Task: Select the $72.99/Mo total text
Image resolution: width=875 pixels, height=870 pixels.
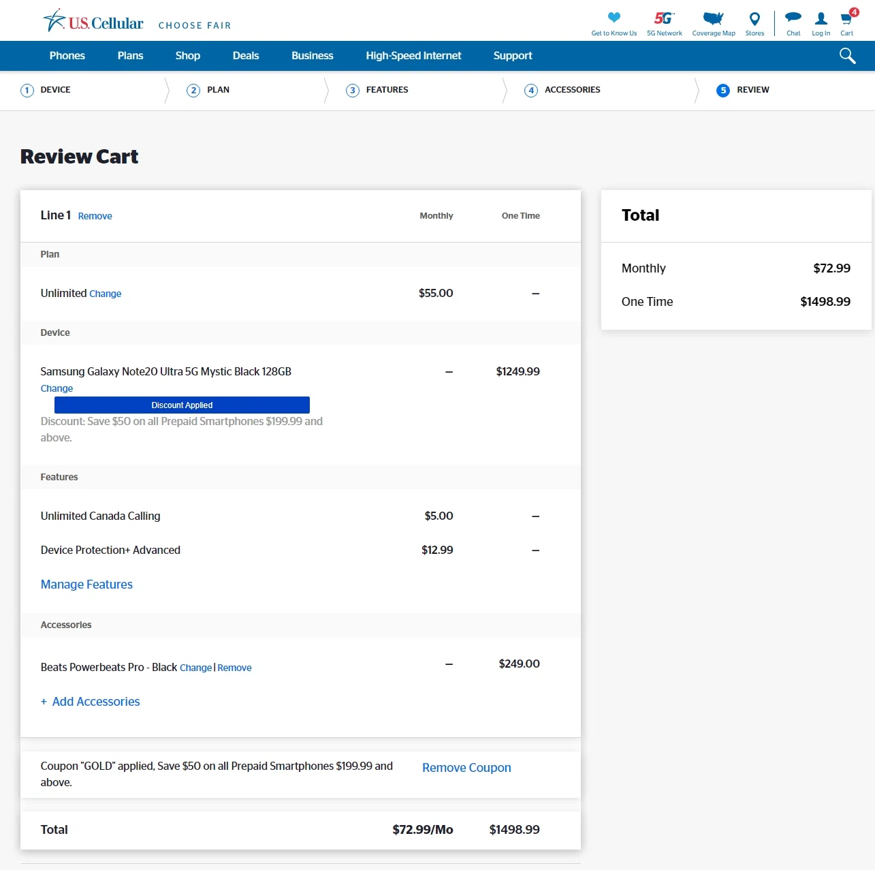Action: 423,829
